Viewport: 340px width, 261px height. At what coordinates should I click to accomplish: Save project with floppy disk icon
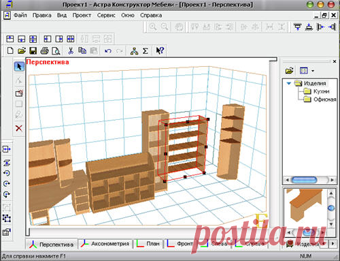click(33, 50)
